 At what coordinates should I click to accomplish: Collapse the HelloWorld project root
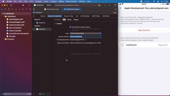pyautogui.click(x=2, y=14)
